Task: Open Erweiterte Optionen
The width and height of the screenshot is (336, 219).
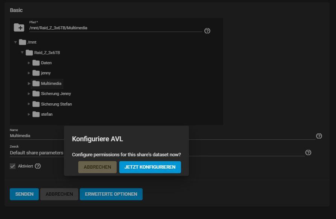Action: (111, 194)
